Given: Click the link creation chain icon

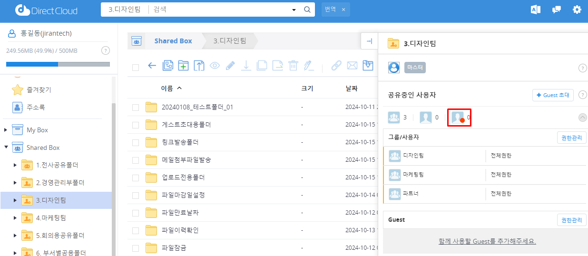Looking at the screenshot, I should pos(336,66).
